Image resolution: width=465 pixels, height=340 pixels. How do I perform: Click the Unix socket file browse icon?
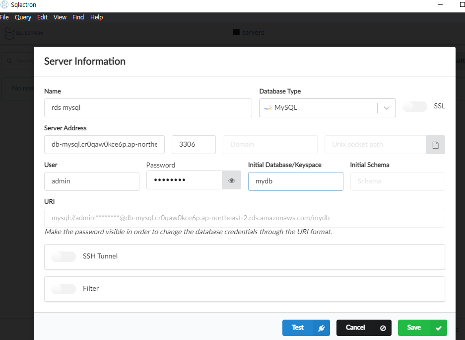point(435,145)
